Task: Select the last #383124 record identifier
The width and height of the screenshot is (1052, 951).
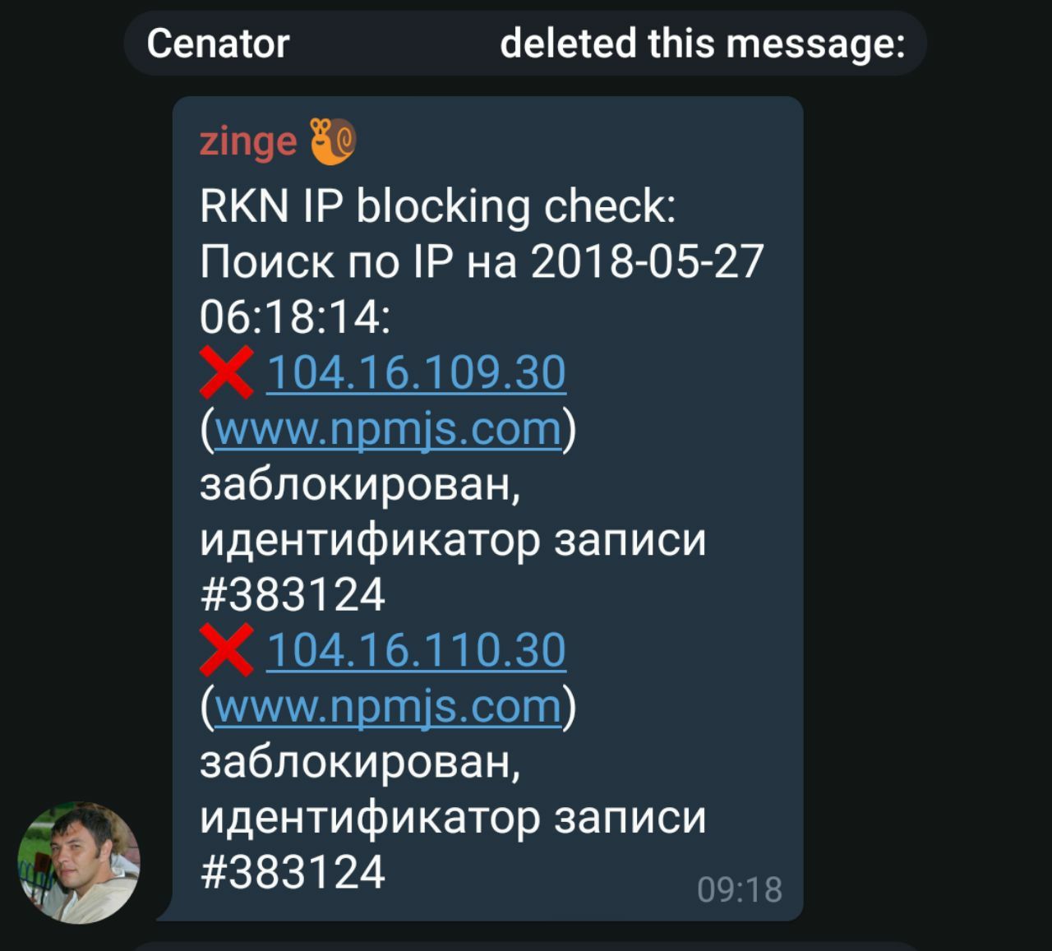Action: click(293, 872)
